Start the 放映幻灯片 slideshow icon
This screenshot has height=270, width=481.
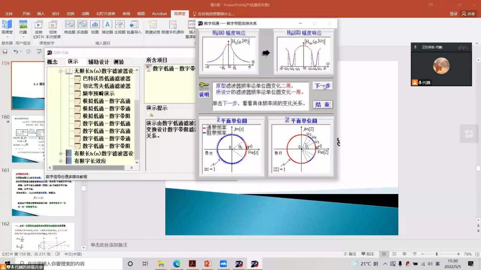coord(39,27)
